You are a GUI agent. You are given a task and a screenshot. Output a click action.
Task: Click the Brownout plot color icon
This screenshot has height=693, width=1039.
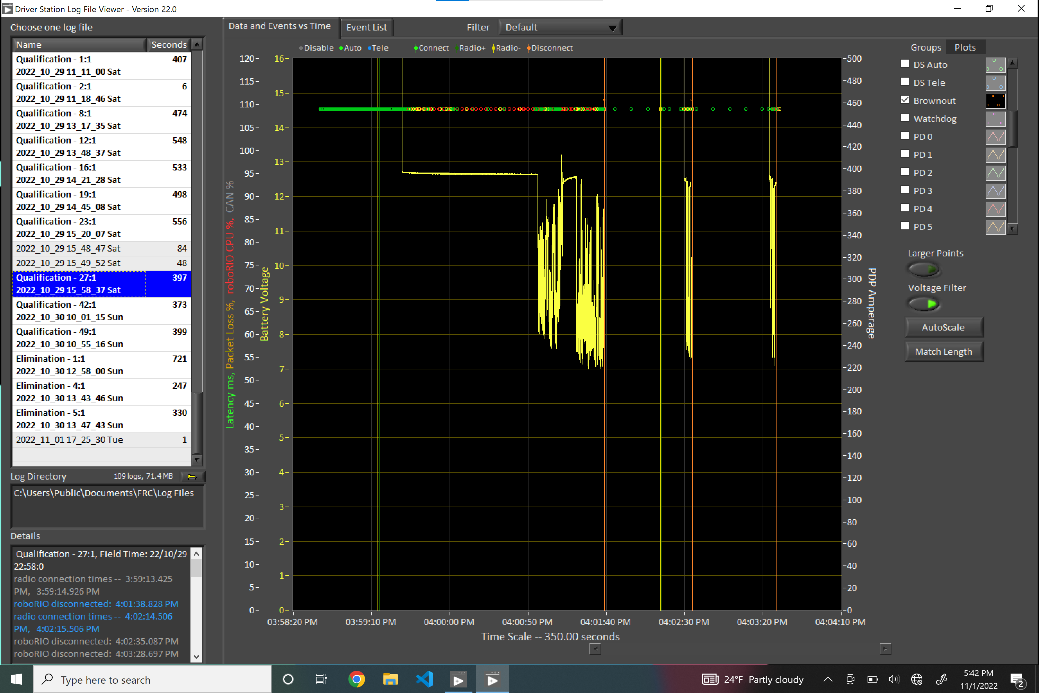pos(995,101)
